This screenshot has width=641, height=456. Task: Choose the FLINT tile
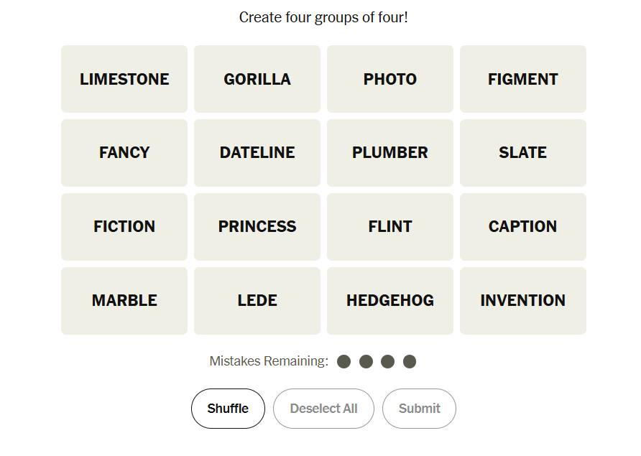(390, 227)
